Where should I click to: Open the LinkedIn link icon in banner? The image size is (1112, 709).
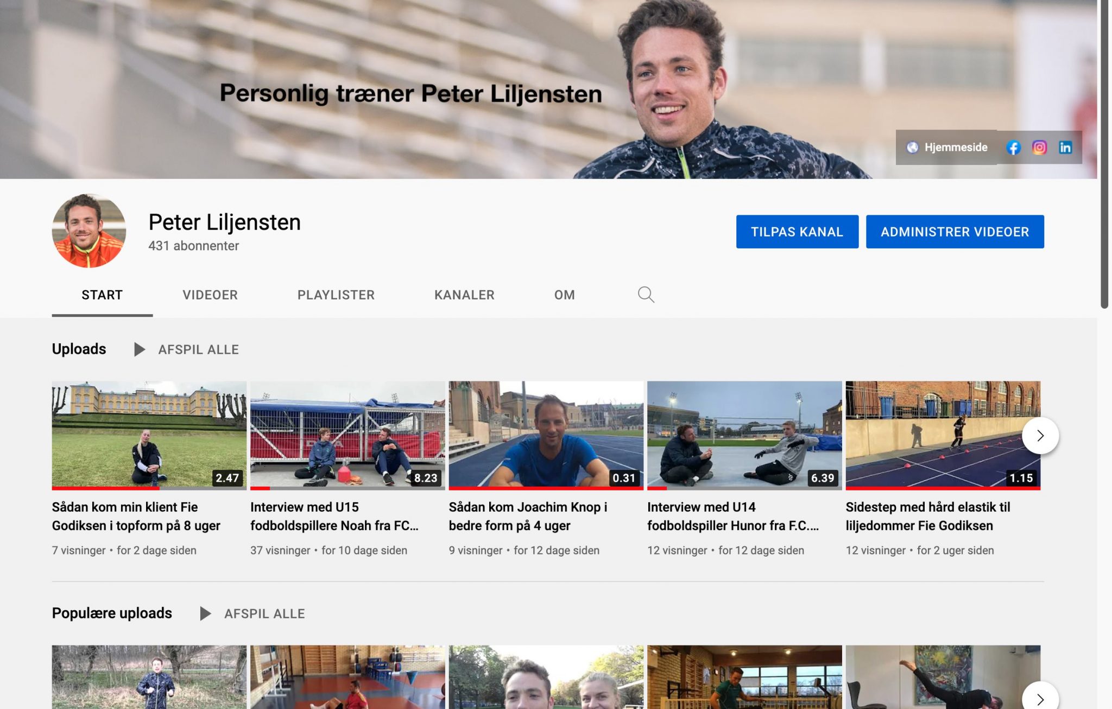click(1065, 148)
